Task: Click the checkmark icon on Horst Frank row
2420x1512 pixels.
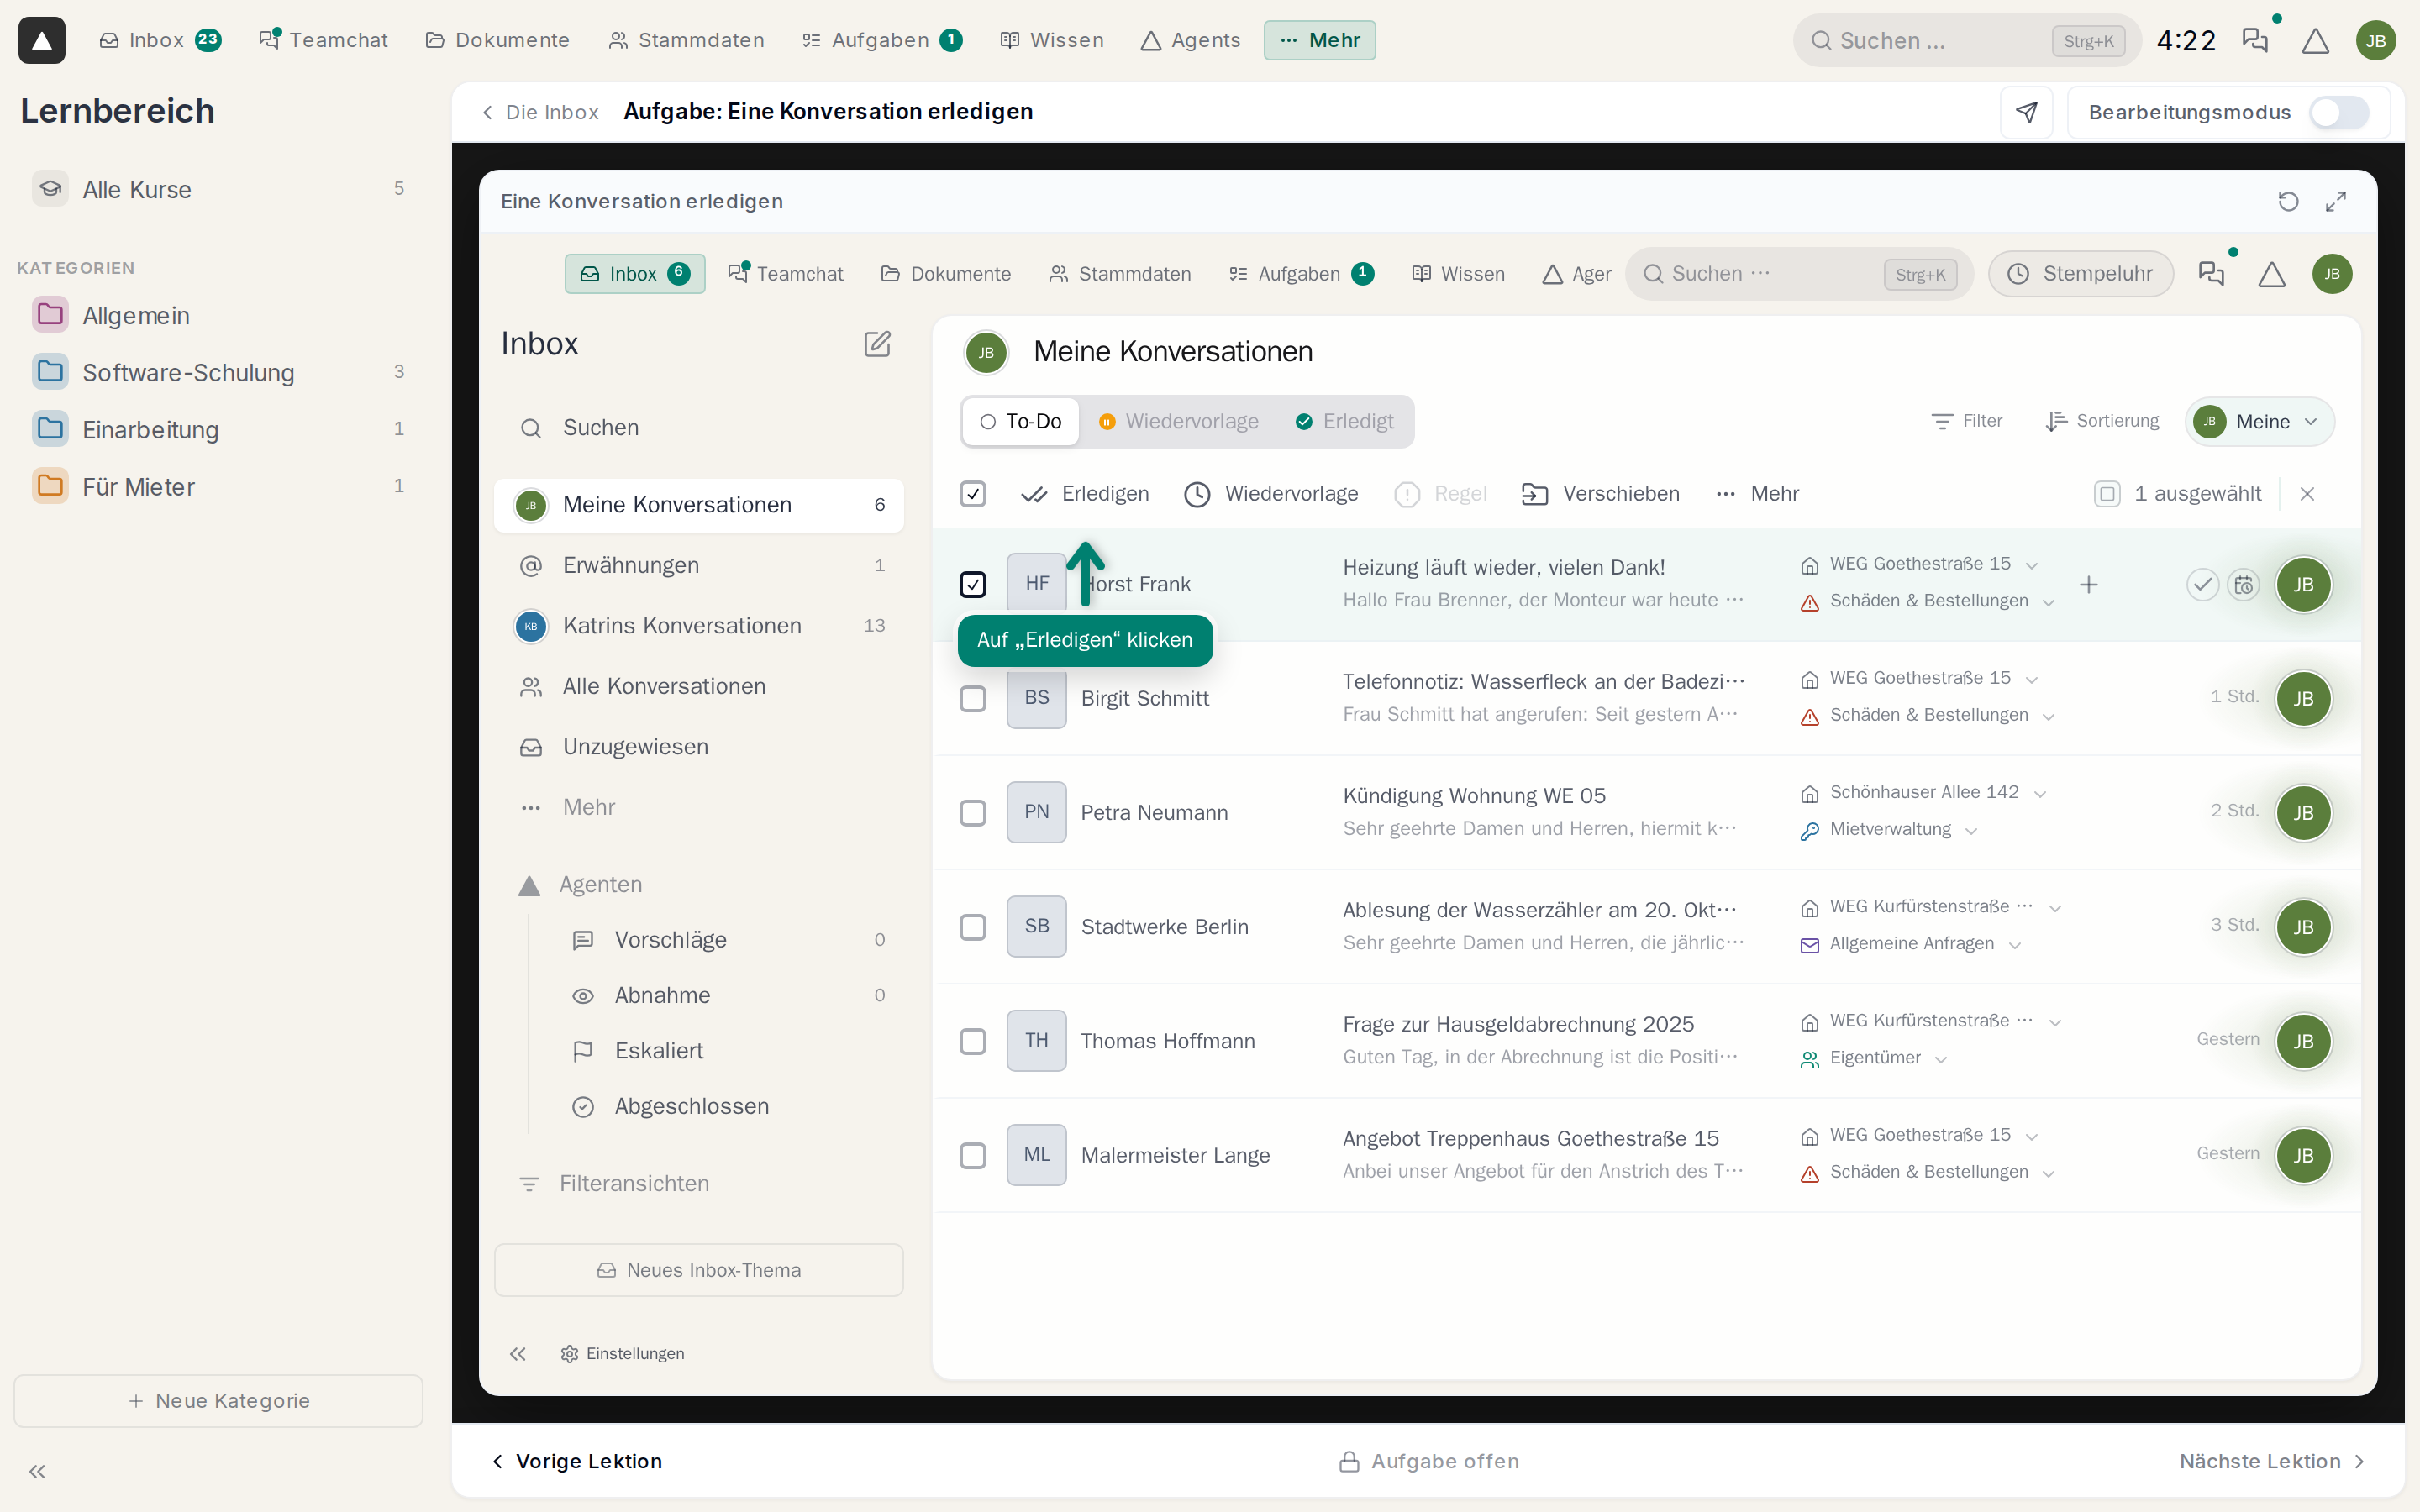Action: point(2203,585)
